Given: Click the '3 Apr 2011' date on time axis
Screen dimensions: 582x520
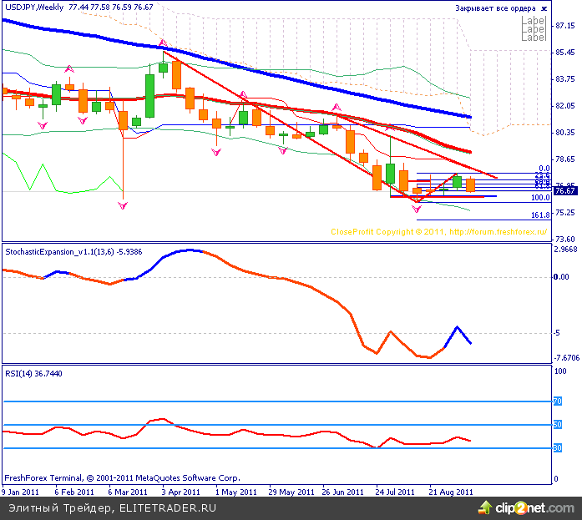Looking at the screenshot, I should pos(180,492).
